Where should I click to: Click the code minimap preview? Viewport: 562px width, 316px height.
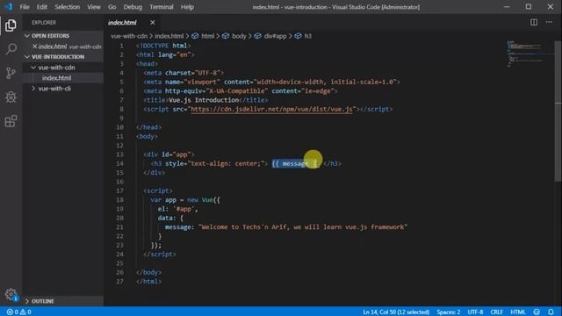(x=530, y=54)
